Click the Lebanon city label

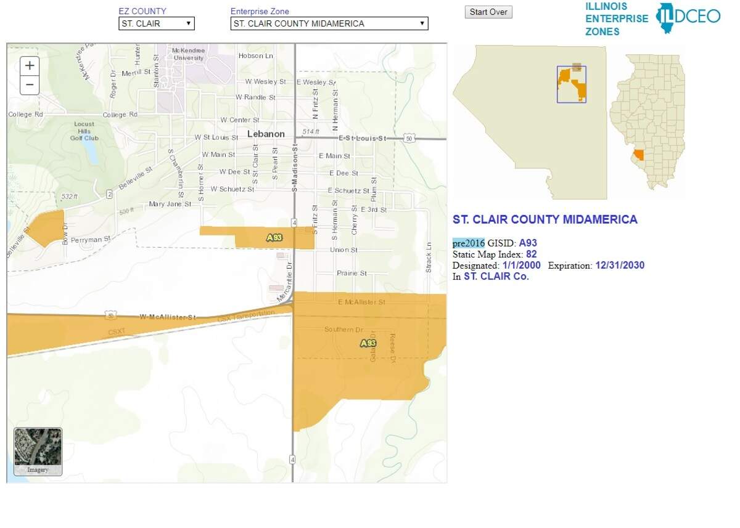click(x=266, y=134)
